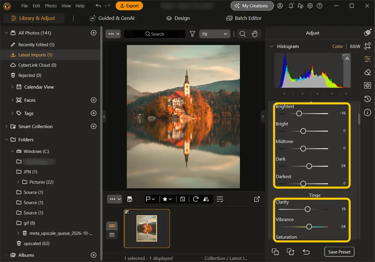375x262 pixels.
Task: Open the photo filter funnel
Action: [x=192, y=34]
